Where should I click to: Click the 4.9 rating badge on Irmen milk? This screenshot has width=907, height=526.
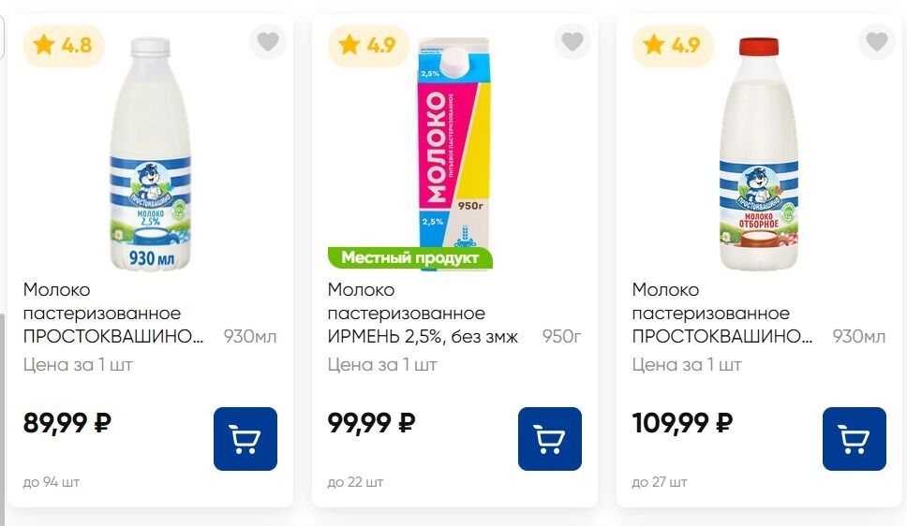[368, 45]
